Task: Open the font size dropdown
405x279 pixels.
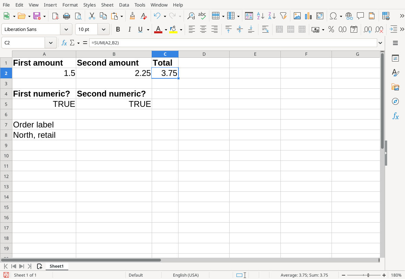Action: click(x=104, y=30)
